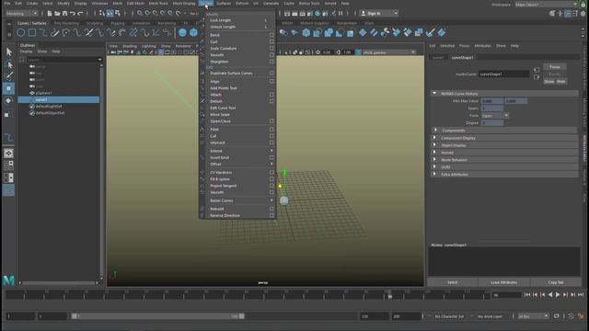Open option box for Bend
This screenshot has width=589, height=331.
coord(271,35)
